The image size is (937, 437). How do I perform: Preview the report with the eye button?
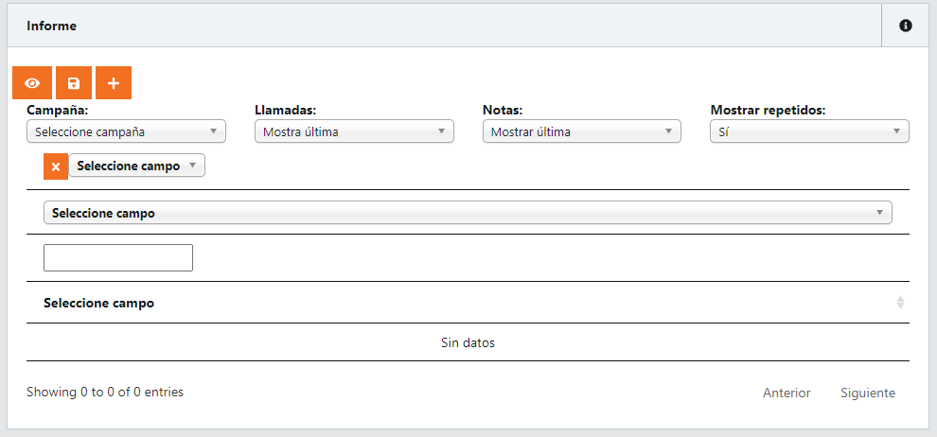(32, 83)
